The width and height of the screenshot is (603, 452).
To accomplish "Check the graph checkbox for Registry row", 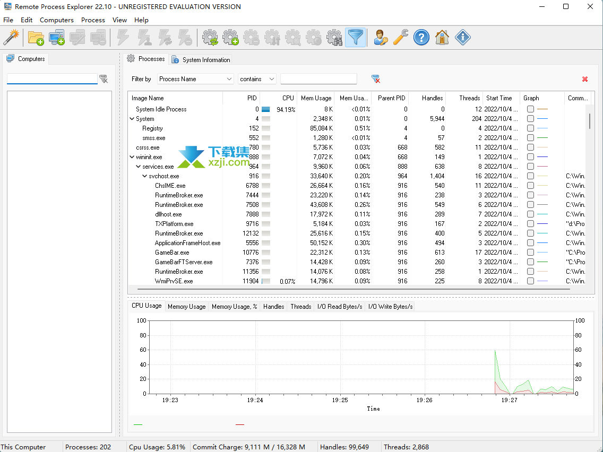I will [530, 128].
